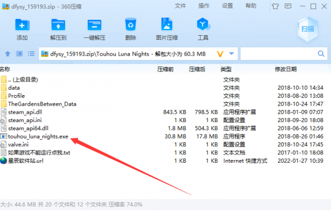331x210 pixels.
Task: Click the 删除 (Delete) recycle icon
Action: coord(130,24)
